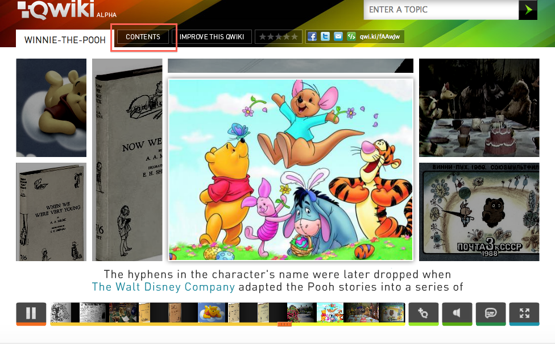Open 1988 USSR postage stamp image

click(479, 212)
